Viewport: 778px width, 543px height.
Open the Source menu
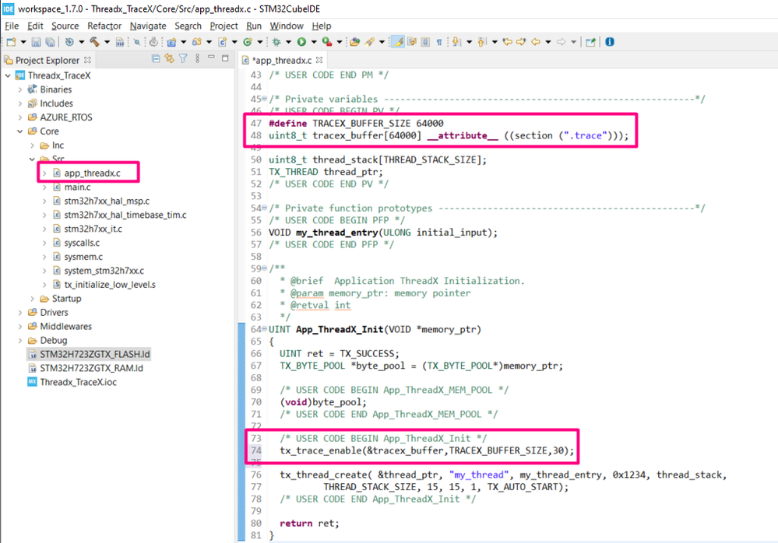[65, 26]
